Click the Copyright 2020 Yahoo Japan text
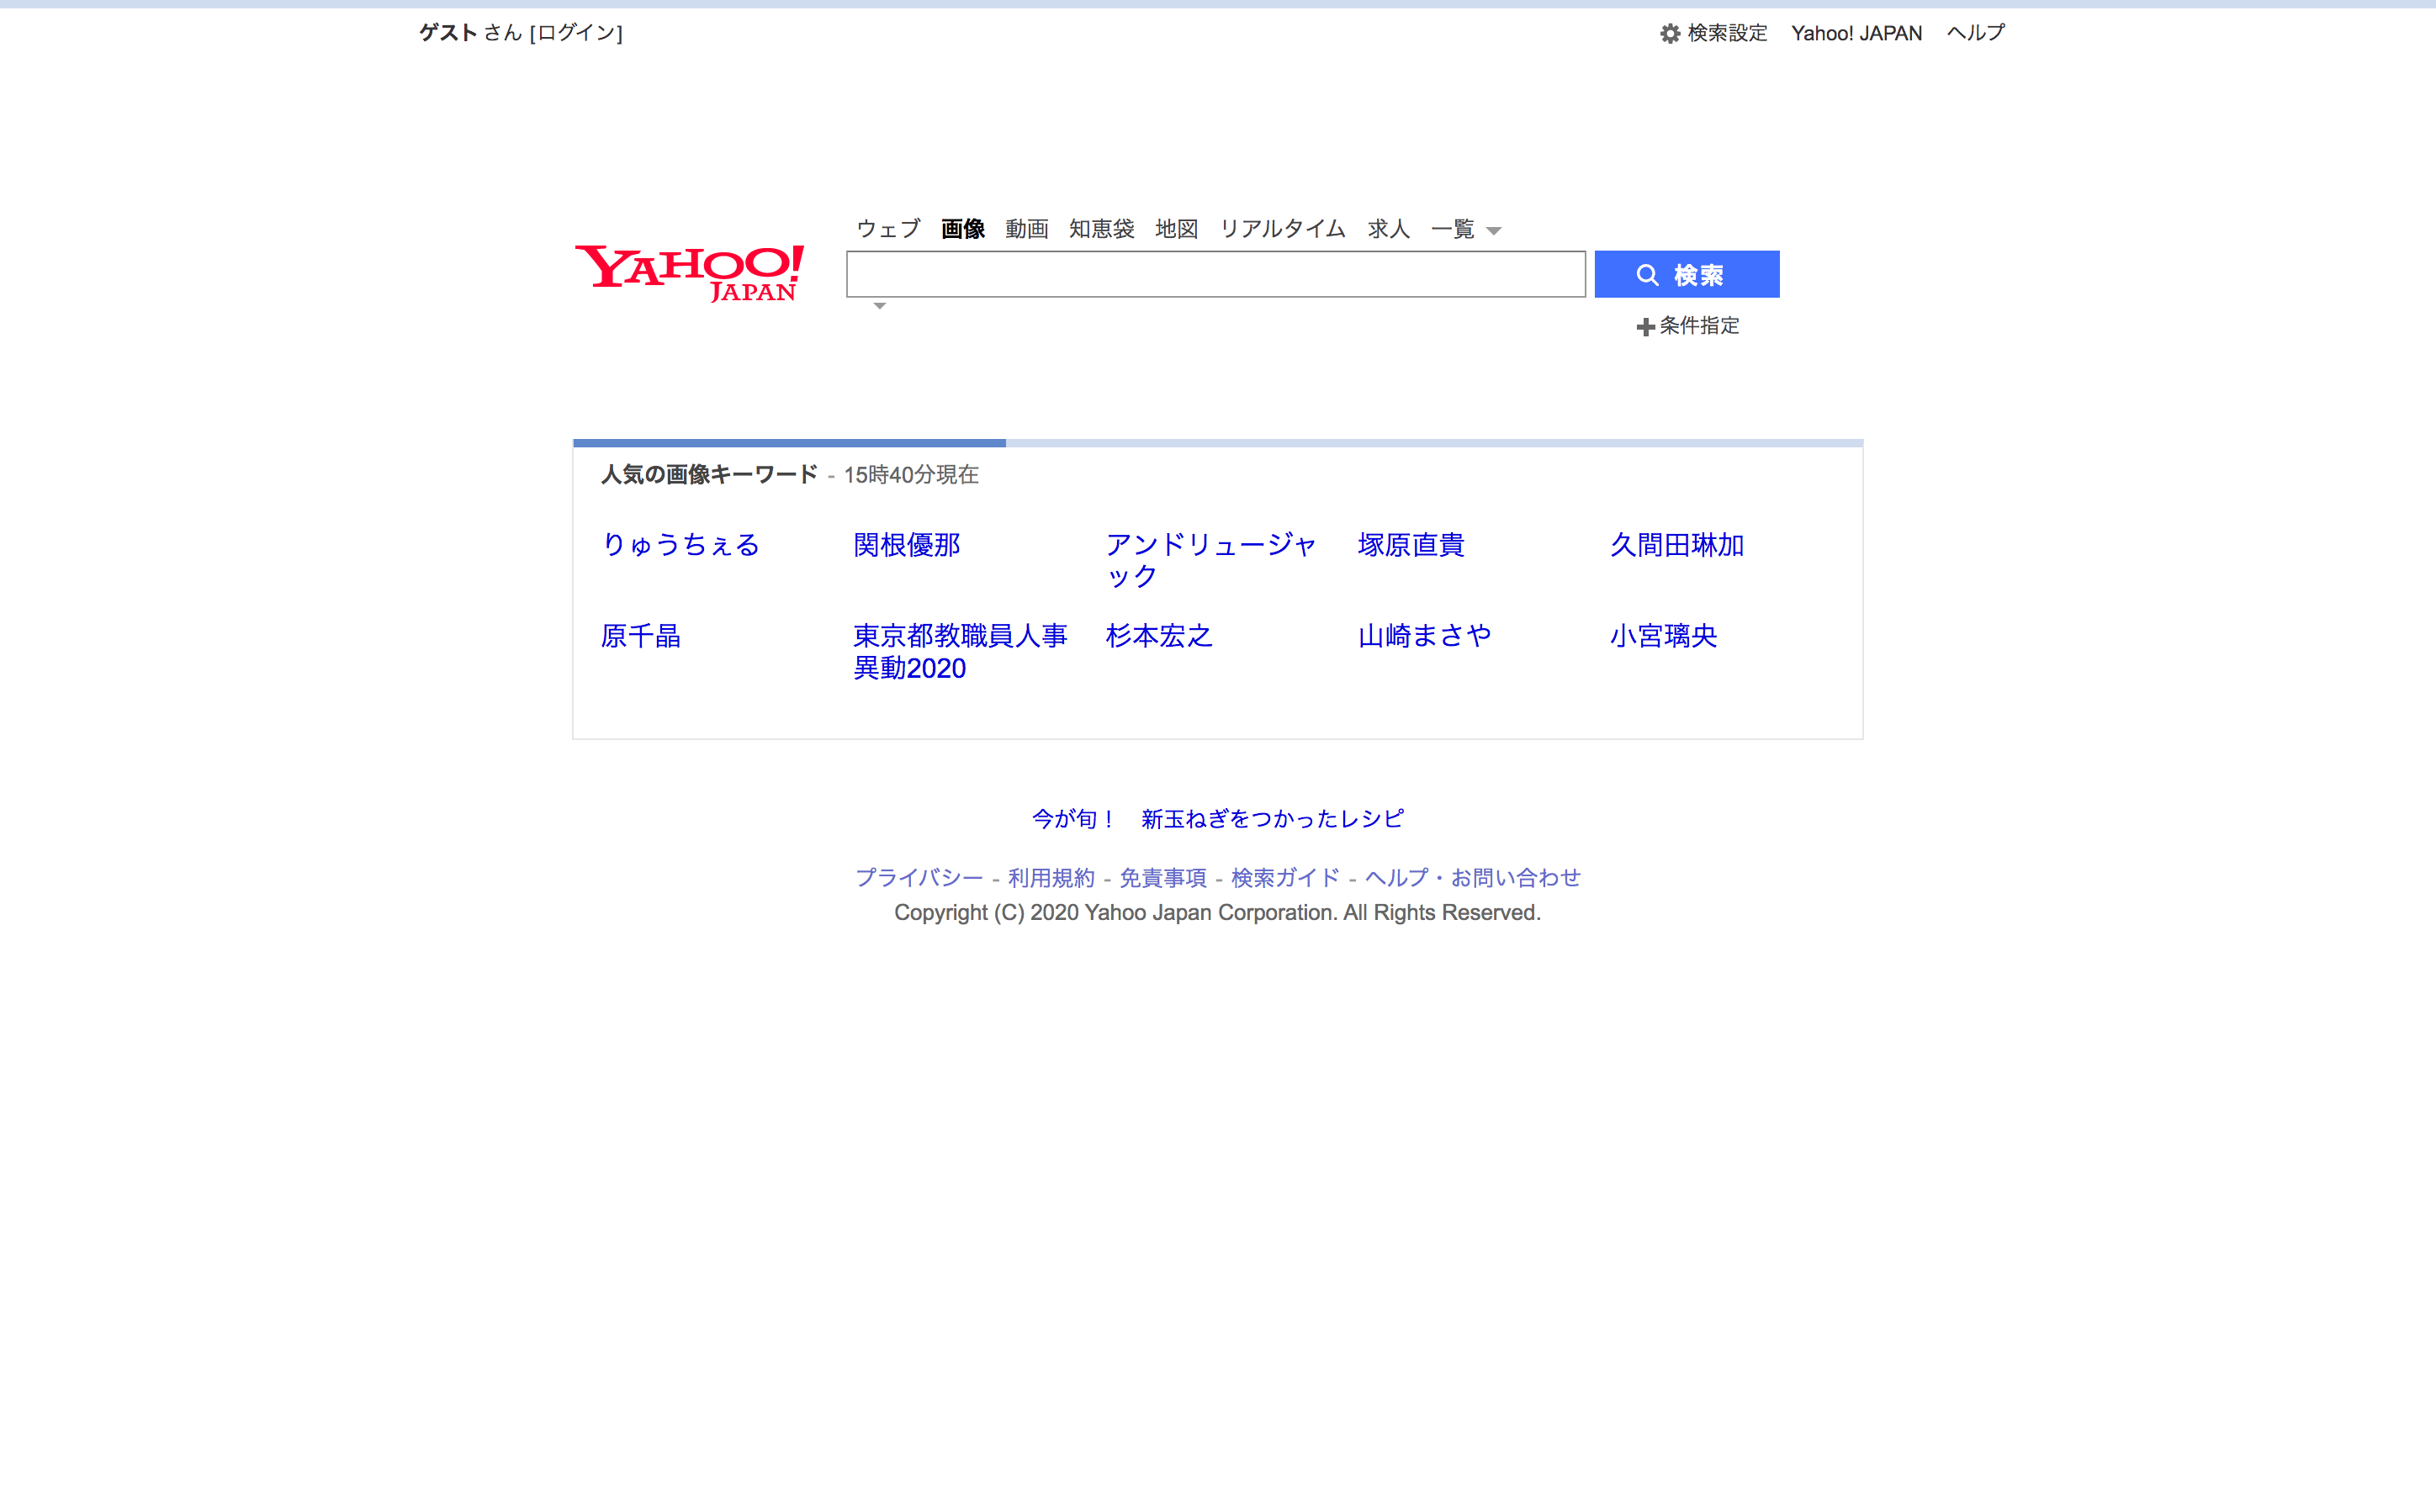Image resolution: width=2436 pixels, height=1512 pixels. point(1217,913)
